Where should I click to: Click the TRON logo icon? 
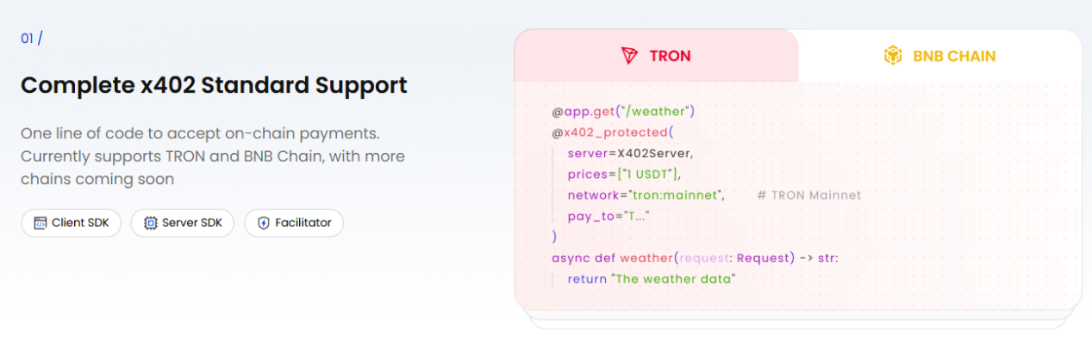(630, 57)
